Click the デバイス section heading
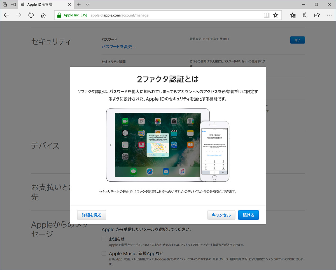 click(x=45, y=146)
